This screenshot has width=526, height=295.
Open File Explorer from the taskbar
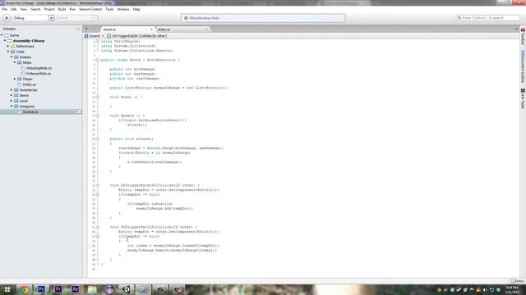pyautogui.click(x=92, y=289)
